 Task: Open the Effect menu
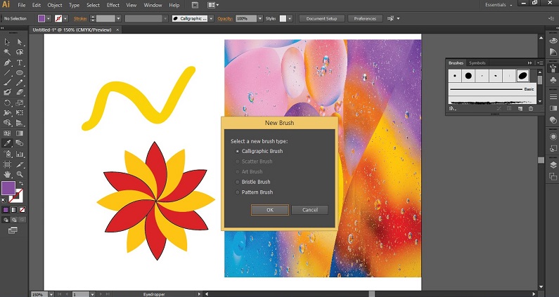(113, 5)
